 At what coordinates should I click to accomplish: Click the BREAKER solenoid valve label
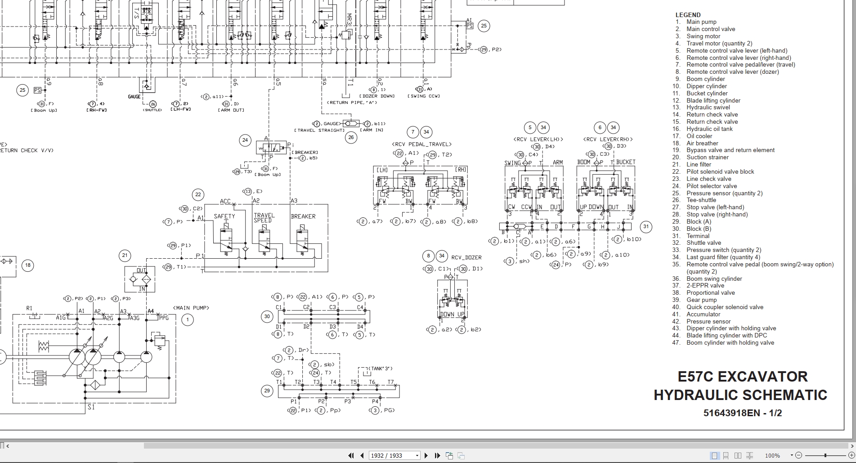303,216
